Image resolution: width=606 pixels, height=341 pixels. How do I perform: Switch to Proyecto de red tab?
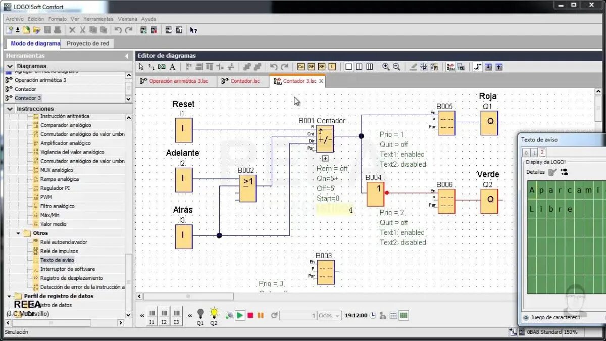88,43
